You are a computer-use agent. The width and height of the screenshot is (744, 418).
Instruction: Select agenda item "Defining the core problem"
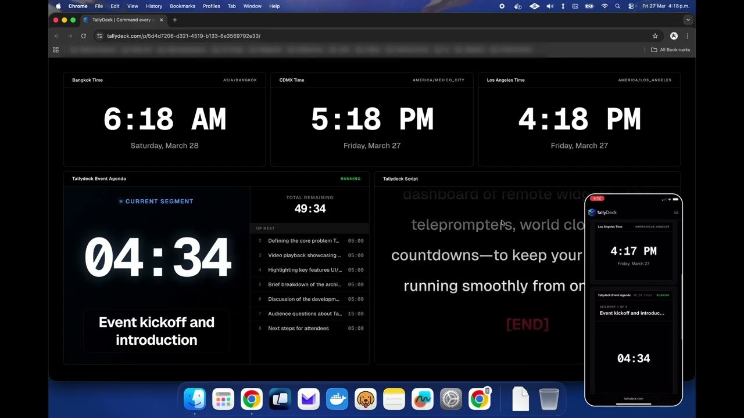coord(310,241)
